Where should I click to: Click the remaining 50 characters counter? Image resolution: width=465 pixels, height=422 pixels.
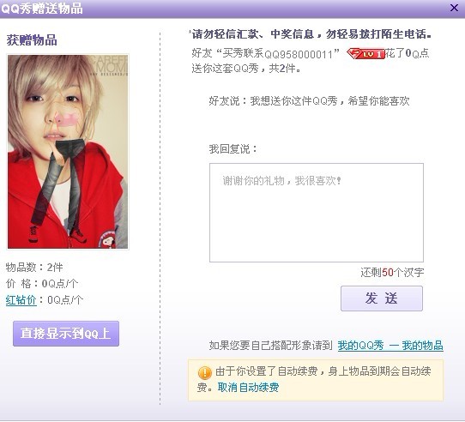pos(392,272)
